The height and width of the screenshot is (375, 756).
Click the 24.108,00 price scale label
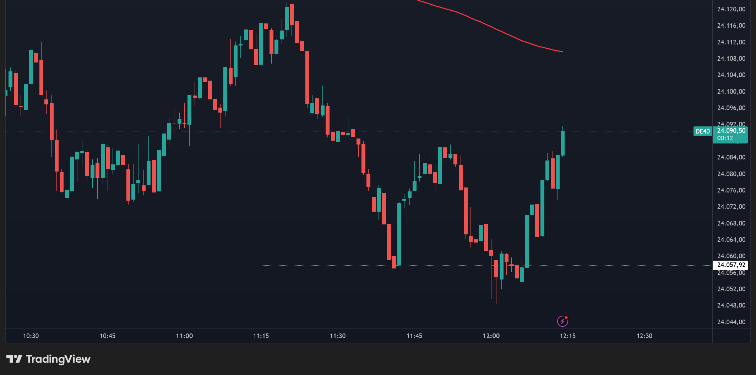[x=731, y=59]
